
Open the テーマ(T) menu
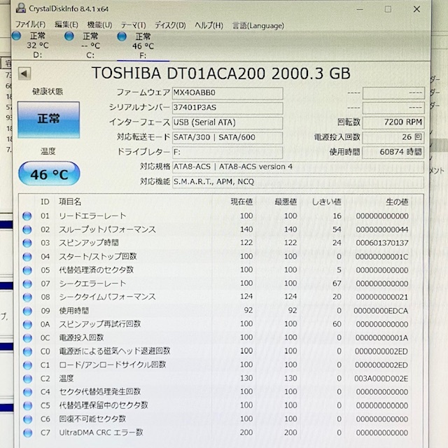pyautogui.click(x=133, y=25)
